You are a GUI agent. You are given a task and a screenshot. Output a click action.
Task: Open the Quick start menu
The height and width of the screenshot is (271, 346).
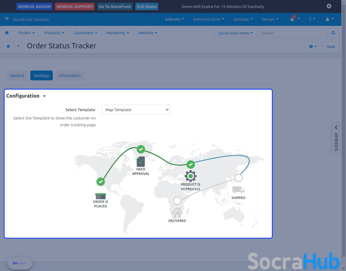235,33
